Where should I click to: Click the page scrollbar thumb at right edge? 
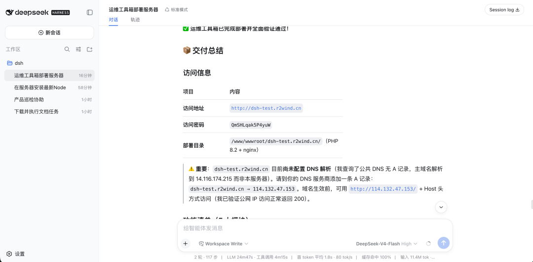(532, 205)
